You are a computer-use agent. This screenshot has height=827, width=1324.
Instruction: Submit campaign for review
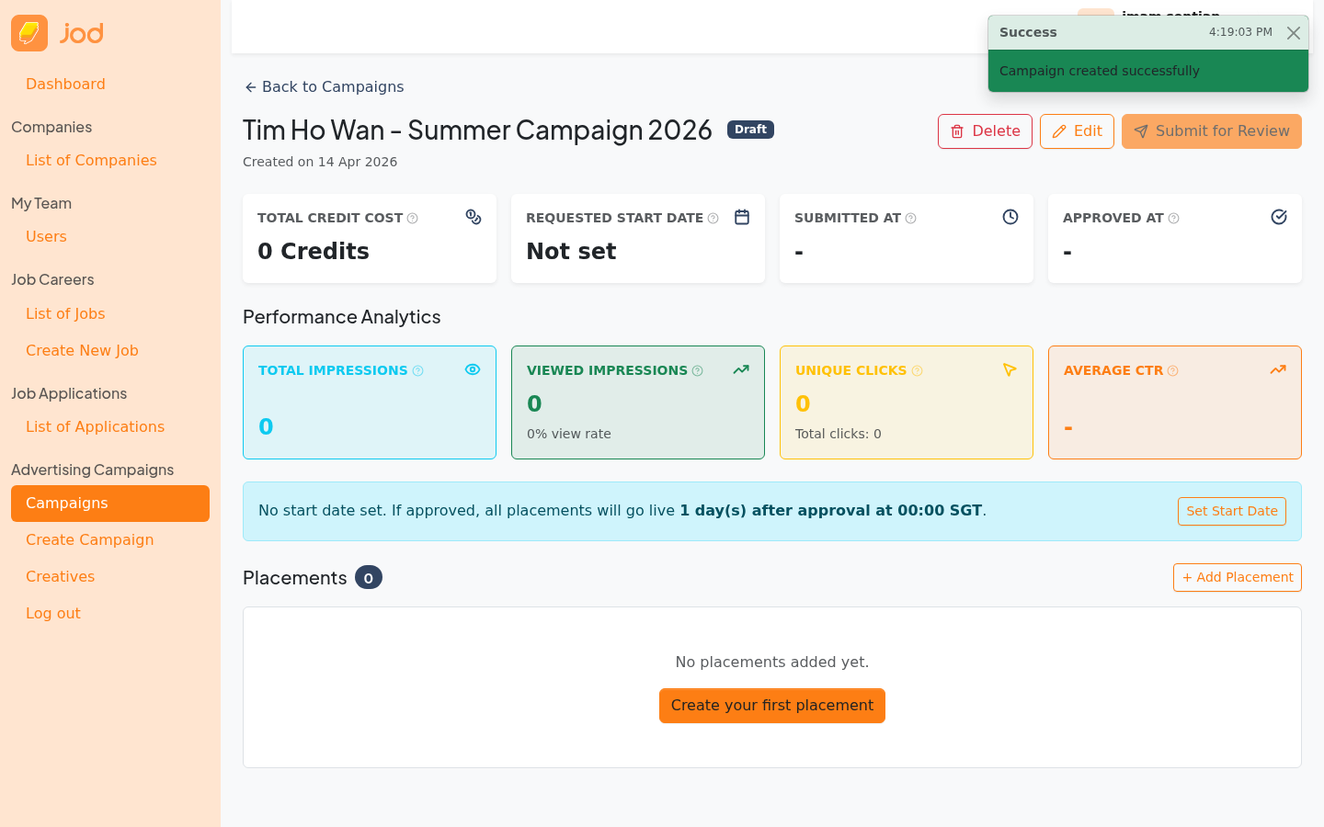pyautogui.click(x=1212, y=131)
